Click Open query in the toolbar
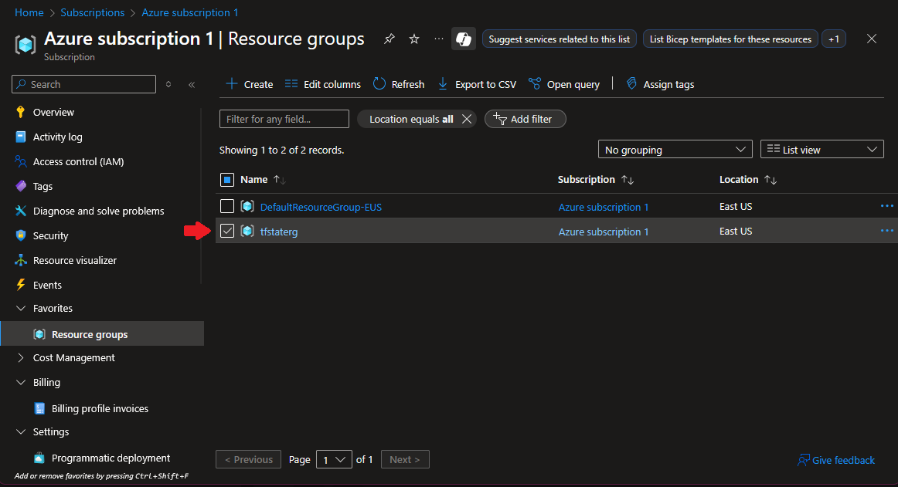This screenshot has height=487, width=898. [564, 84]
